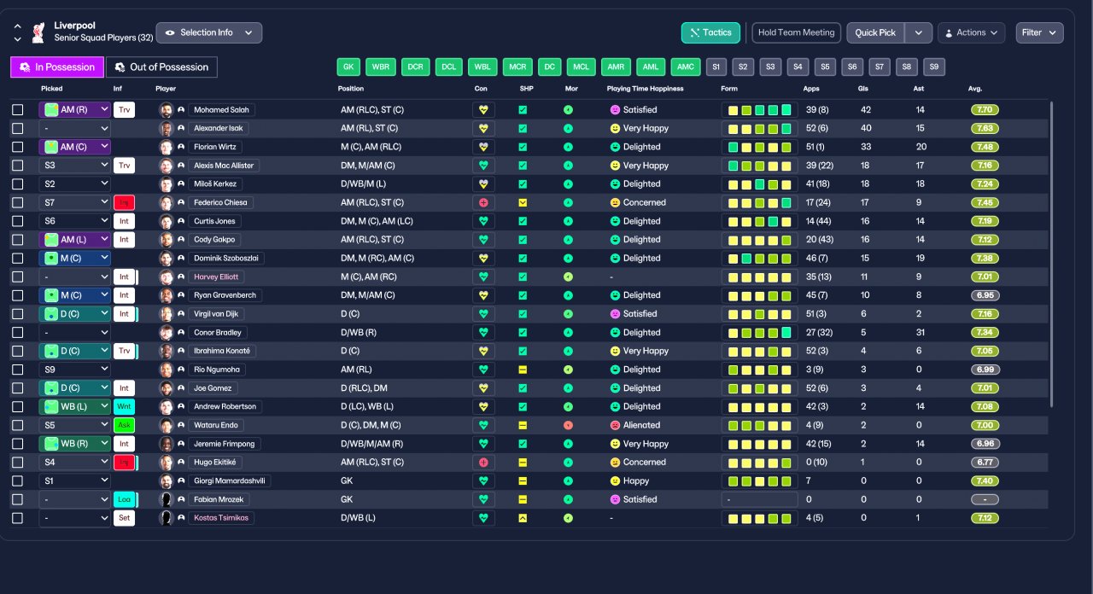This screenshot has width=1093, height=594.
Task: Expand the Quick Pick dropdown arrow
Action: [918, 32]
